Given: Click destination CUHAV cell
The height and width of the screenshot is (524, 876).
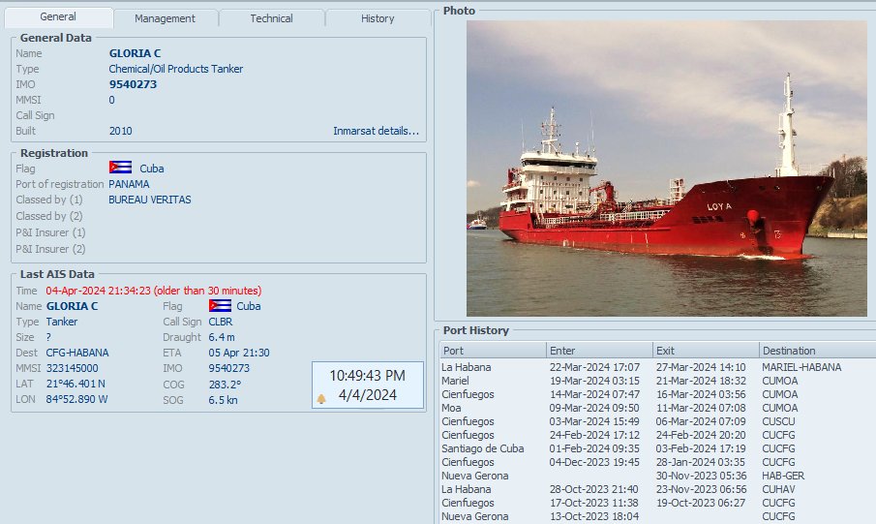Looking at the screenshot, I should click(x=779, y=489).
